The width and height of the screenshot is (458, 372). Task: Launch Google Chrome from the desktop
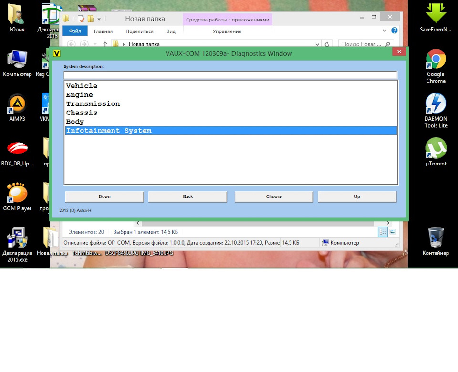[436, 66]
